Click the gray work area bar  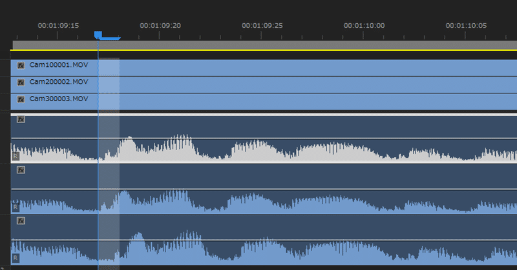click(x=265, y=44)
